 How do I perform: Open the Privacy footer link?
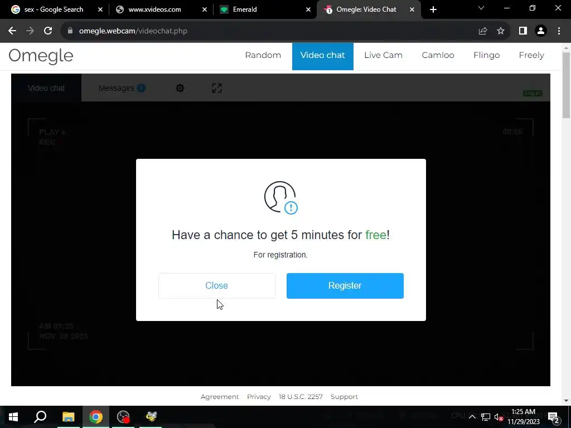(x=259, y=397)
